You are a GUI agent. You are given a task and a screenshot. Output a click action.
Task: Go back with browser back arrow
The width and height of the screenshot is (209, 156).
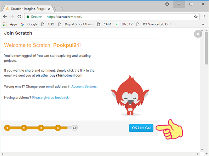pyautogui.click(x=5, y=17)
